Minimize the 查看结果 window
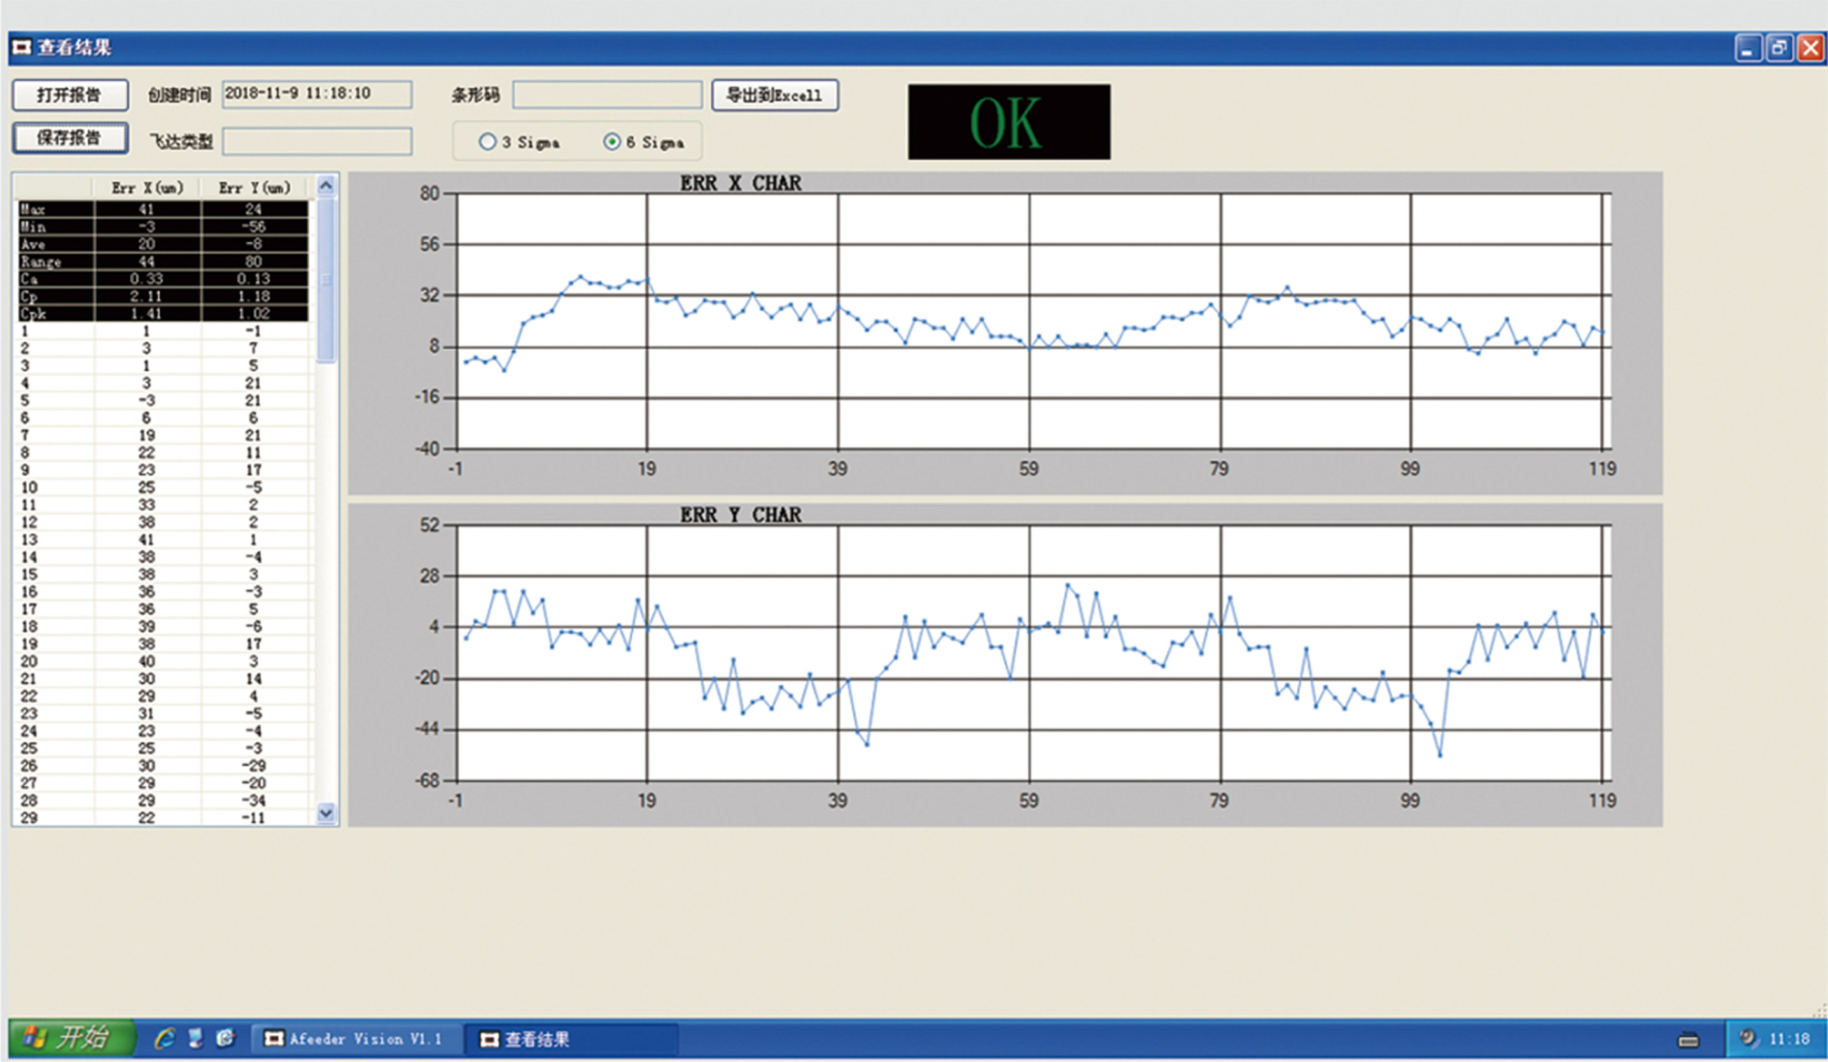 pos(1748,48)
